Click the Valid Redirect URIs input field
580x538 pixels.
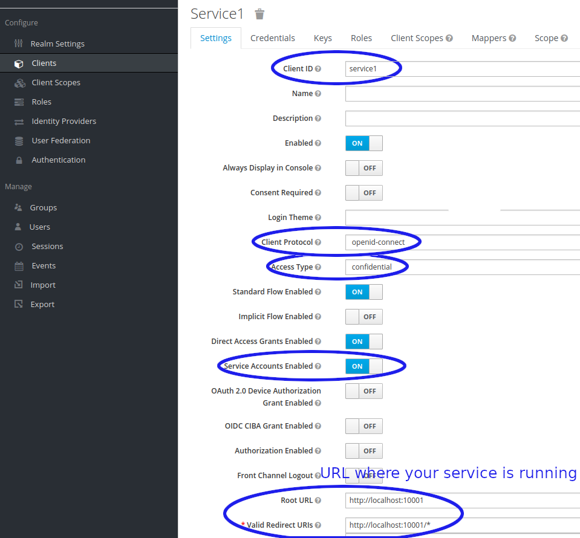(x=463, y=525)
